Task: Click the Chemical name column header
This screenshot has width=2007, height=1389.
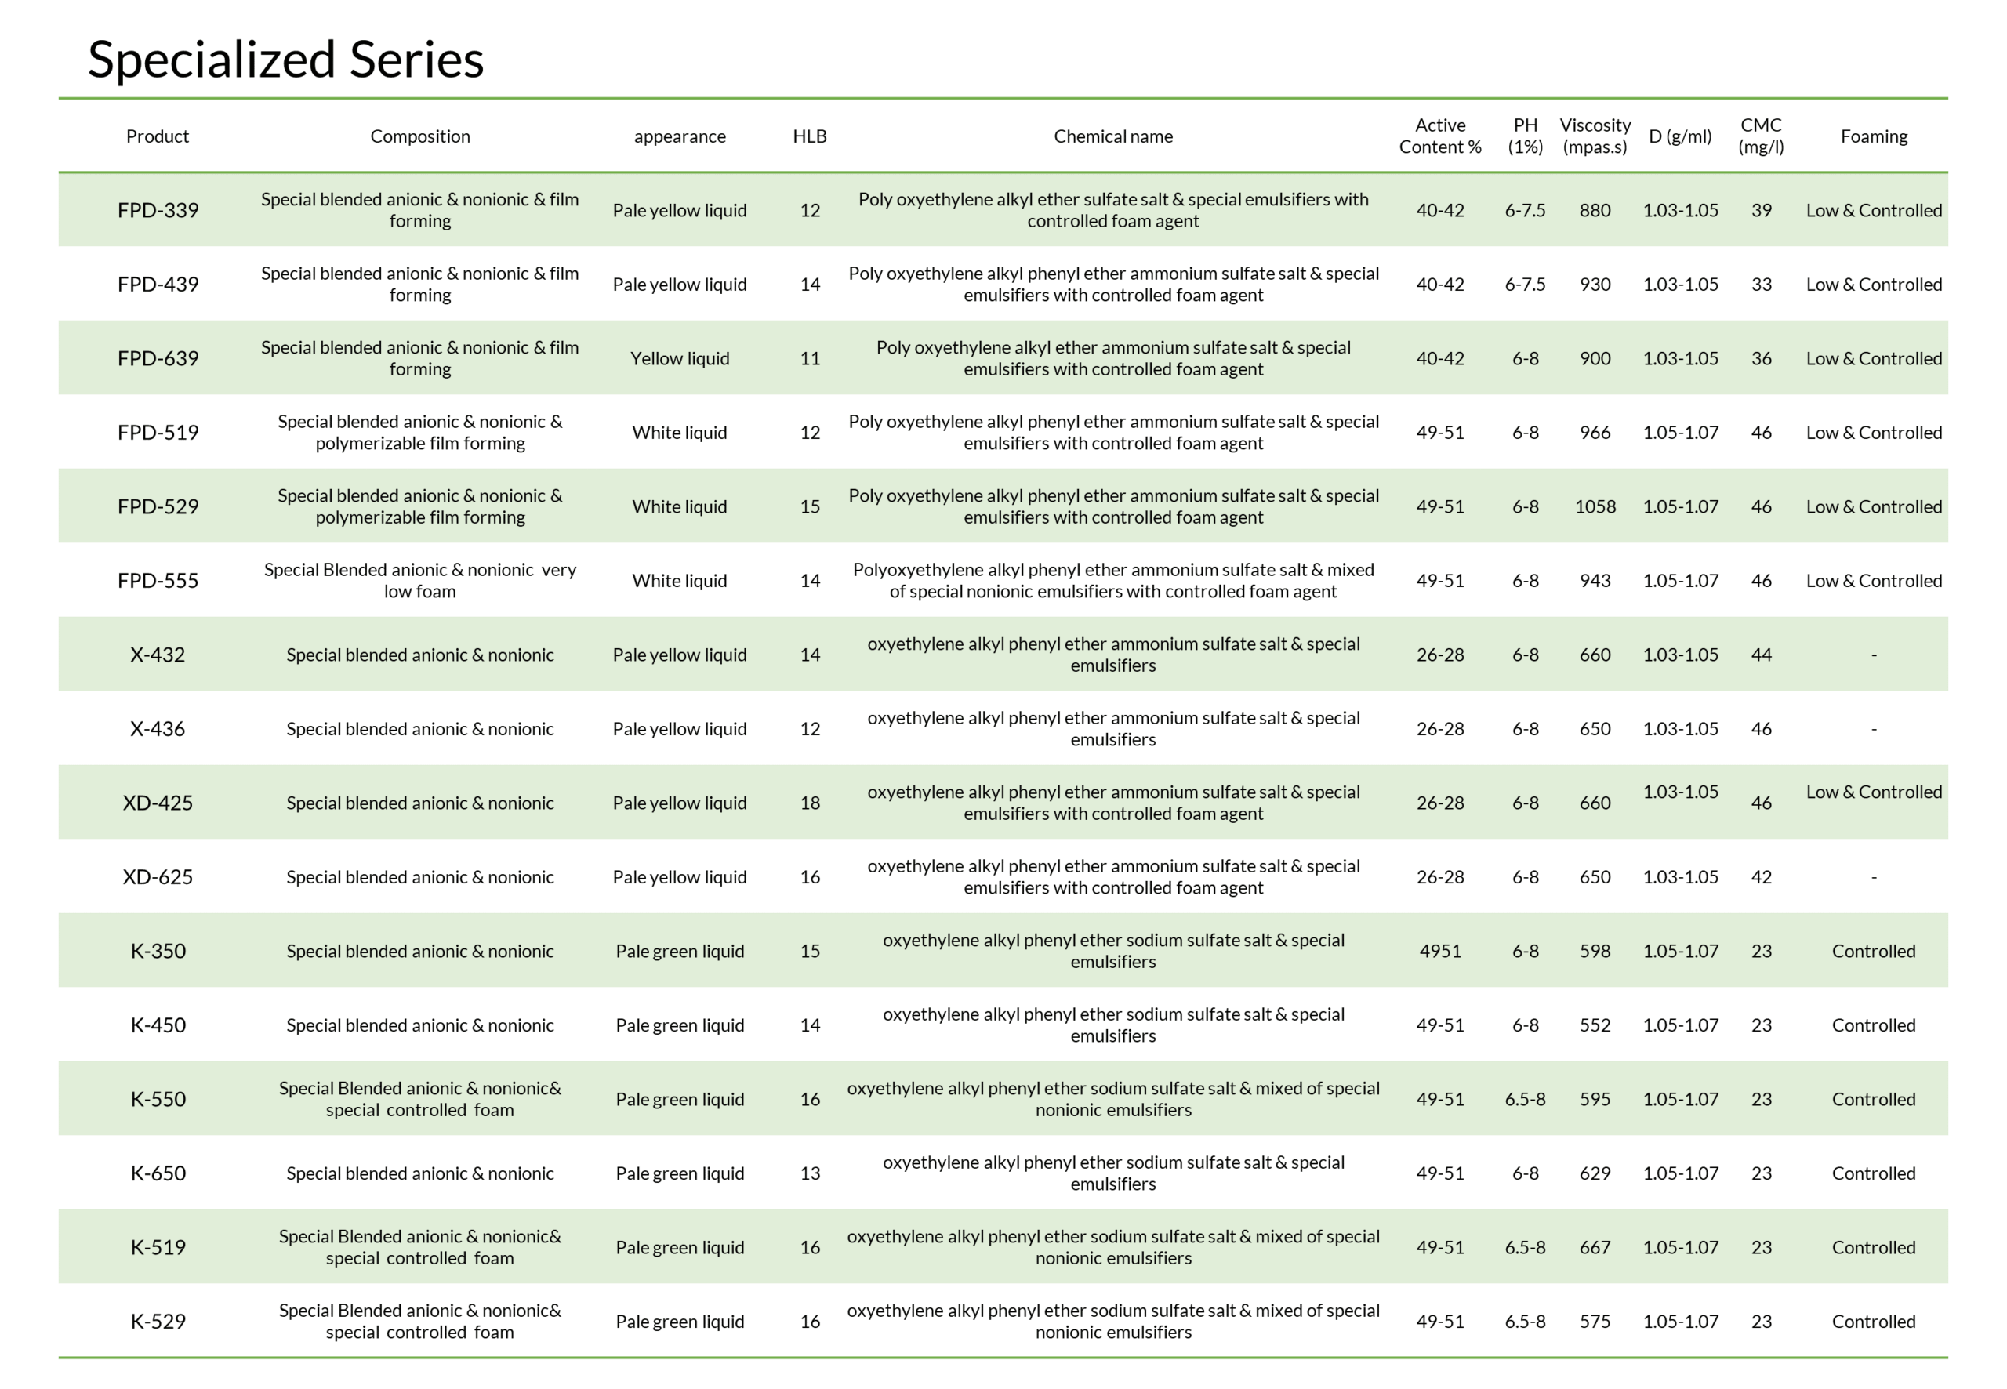Action: pos(1112,136)
